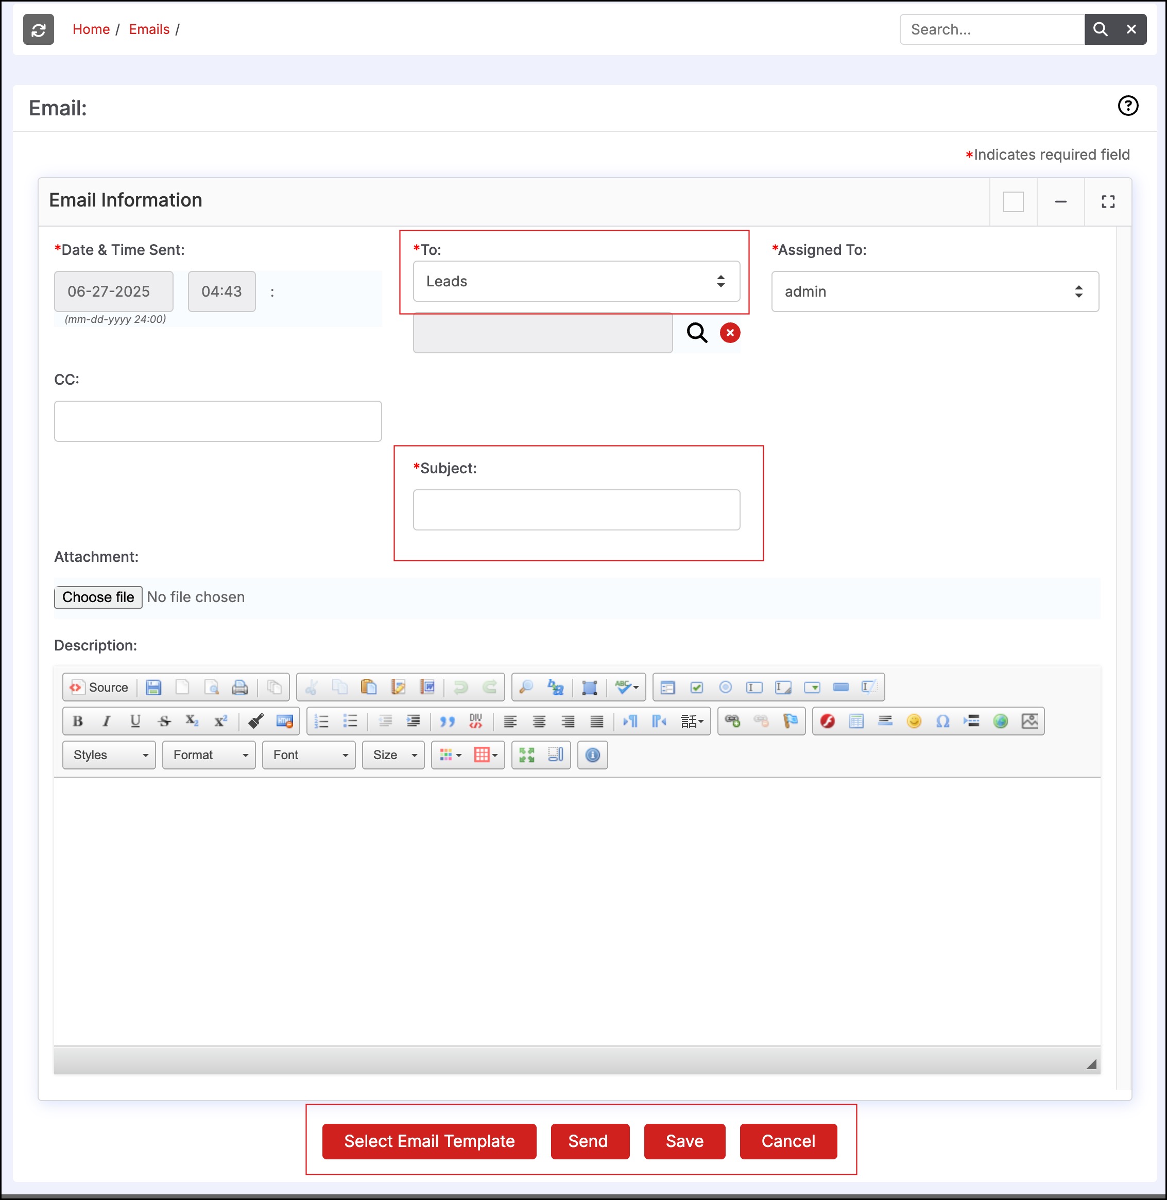Open the Assigned To dropdown showing admin
The image size is (1167, 1200).
tap(935, 292)
